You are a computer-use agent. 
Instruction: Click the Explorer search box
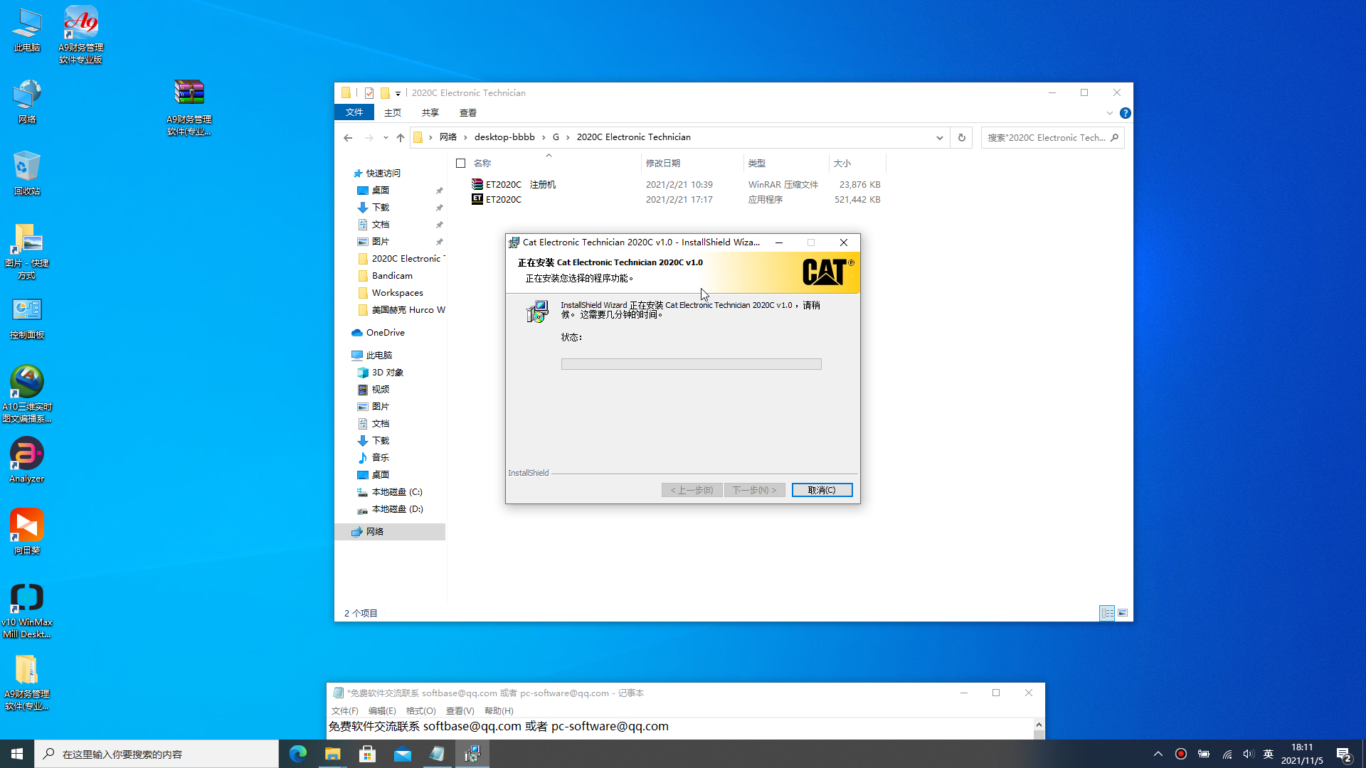tap(1052, 137)
